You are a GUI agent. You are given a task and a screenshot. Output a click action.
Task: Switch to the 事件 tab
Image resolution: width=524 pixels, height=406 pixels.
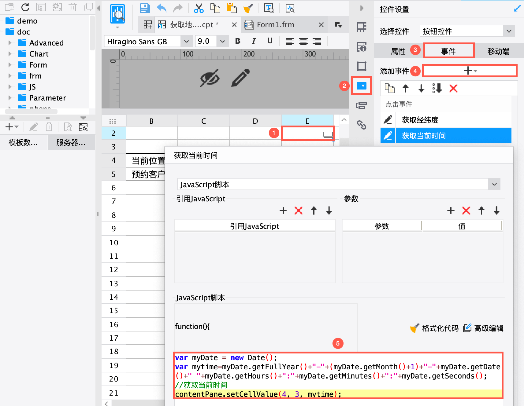pos(448,51)
